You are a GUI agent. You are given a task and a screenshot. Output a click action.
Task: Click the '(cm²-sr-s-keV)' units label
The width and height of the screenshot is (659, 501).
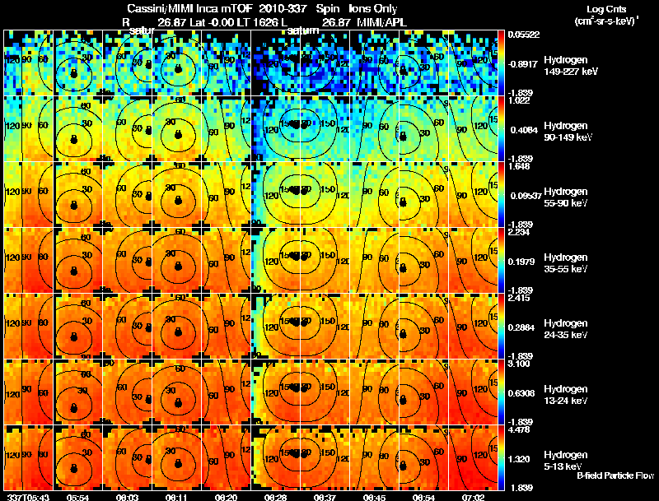[x=605, y=21]
